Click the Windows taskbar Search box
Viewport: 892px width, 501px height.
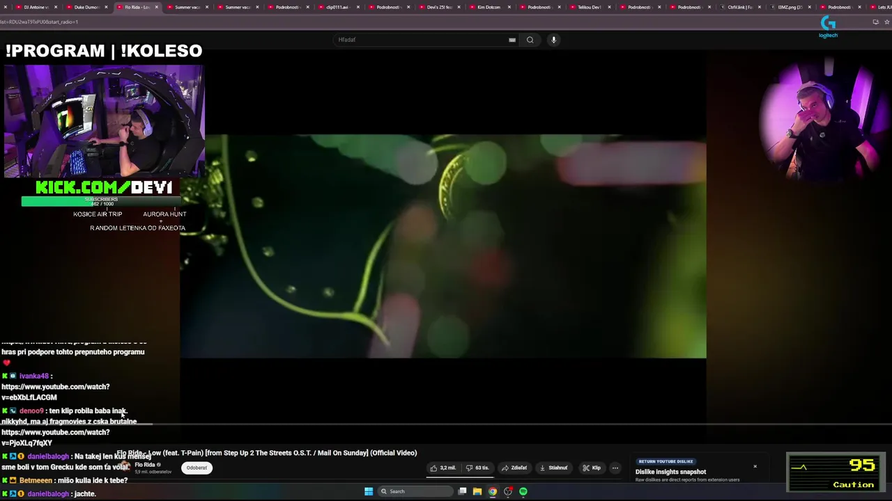coord(415,491)
